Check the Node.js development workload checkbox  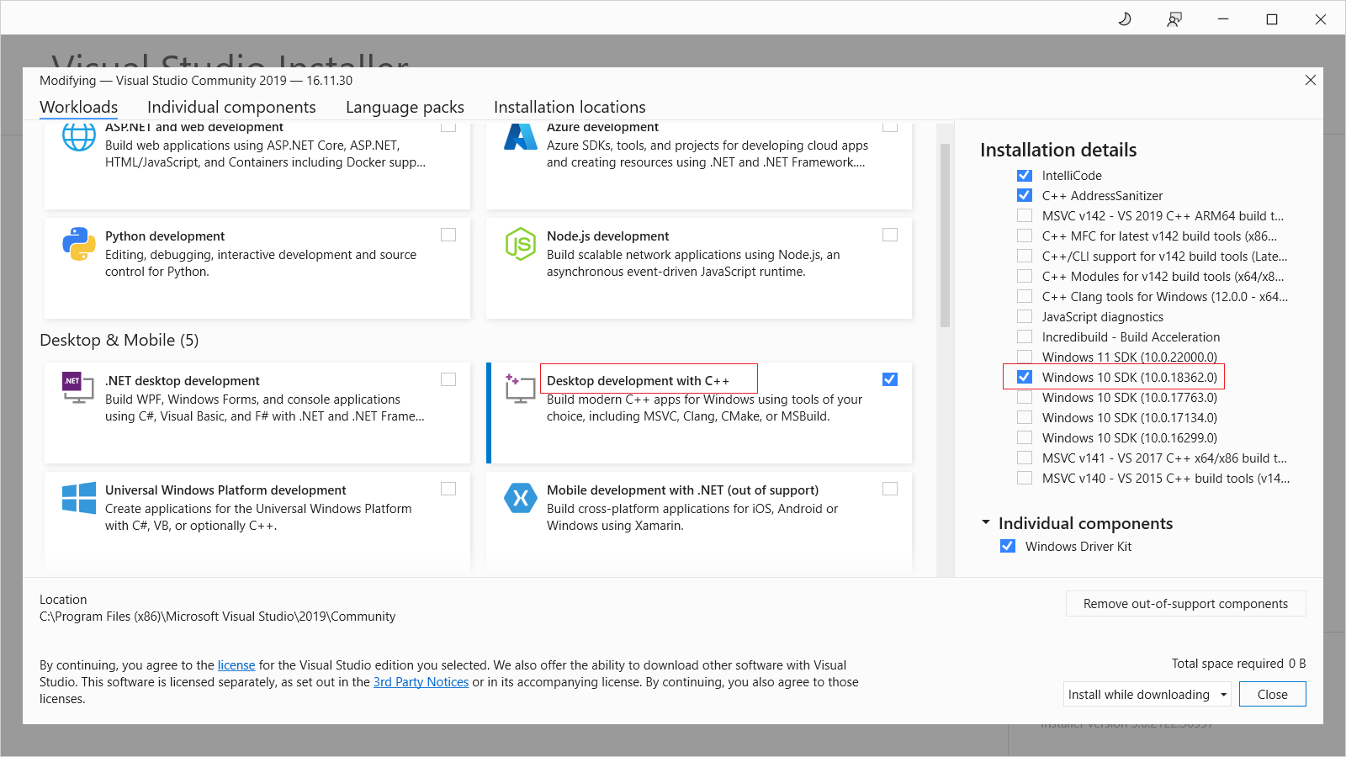click(x=890, y=235)
